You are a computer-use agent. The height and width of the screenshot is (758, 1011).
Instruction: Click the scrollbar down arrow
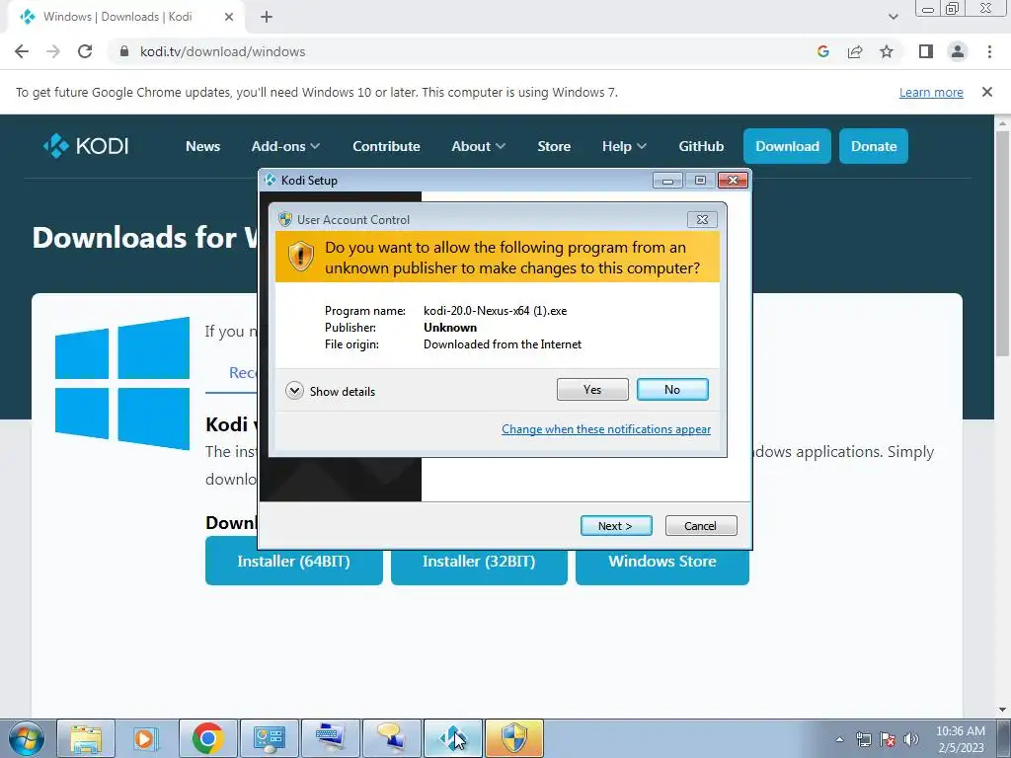pos(1003,710)
